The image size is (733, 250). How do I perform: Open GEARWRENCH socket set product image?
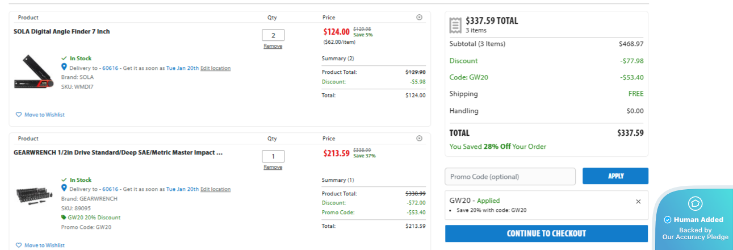point(34,195)
